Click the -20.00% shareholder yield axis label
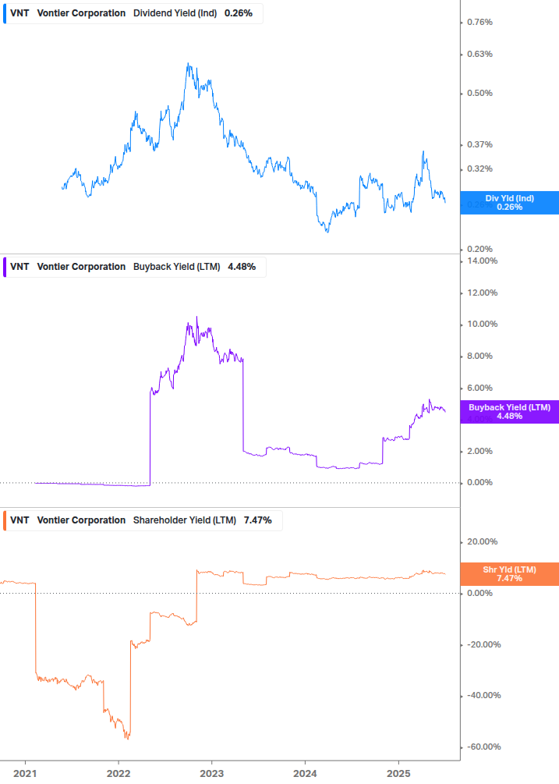 click(483, 644)
